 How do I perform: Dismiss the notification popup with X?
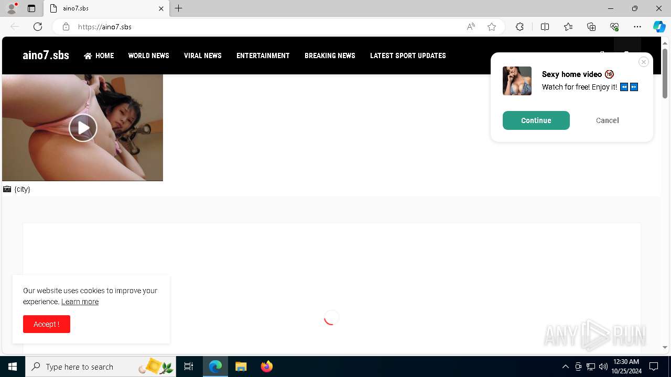pyautogui.click(x=644, y=62)
